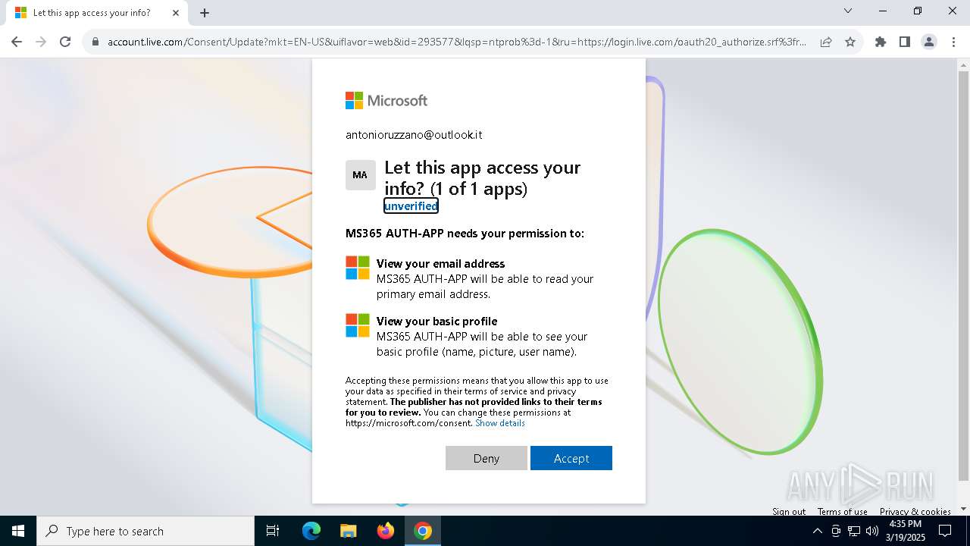Image resolution: width=970 pixels, height=546 pixels.
Task: Click the Microsoft logo
Action: click(x=386, y=100)
